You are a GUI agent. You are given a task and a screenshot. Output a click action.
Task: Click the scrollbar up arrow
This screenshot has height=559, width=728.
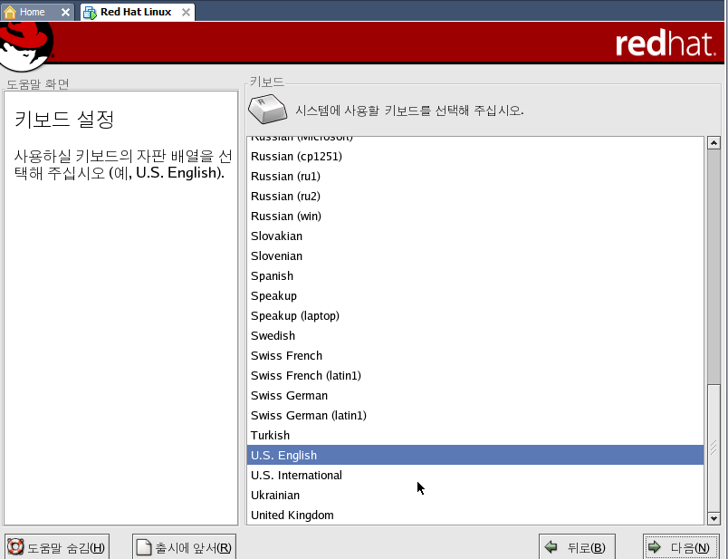pos(714,142)
